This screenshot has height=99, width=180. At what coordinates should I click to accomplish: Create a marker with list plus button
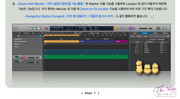(x=132, y=40)
